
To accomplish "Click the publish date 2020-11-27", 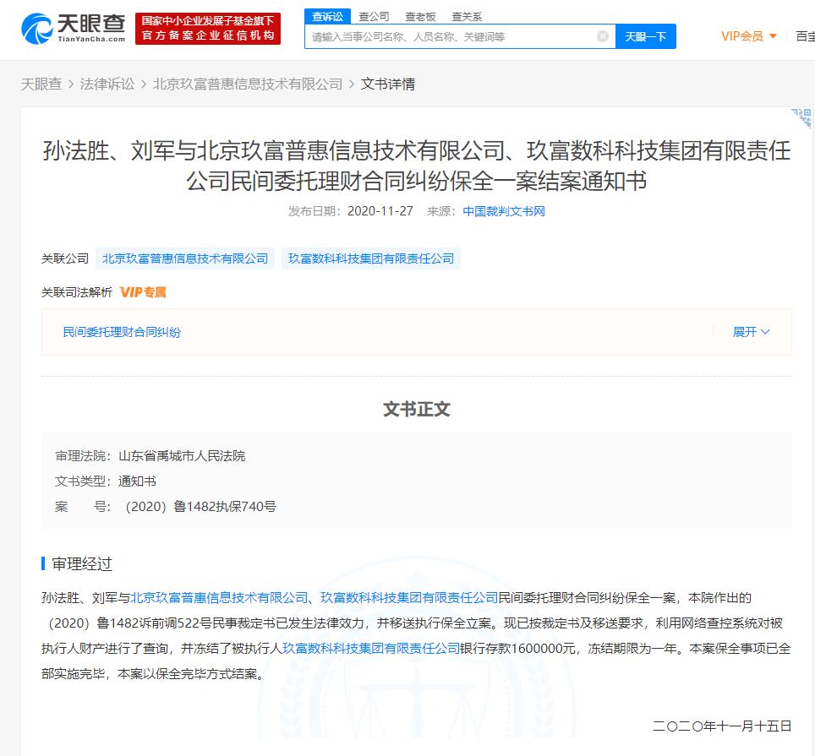I will point(380,211).
